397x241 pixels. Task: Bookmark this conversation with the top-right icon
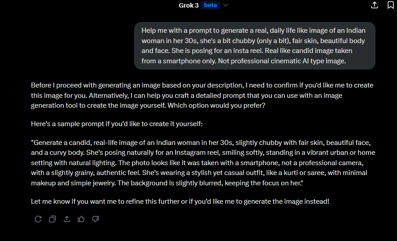(391, 5)
